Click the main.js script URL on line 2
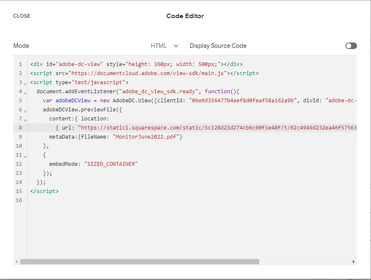Image resolution: width=371 pixels, height=280 pixels. tap(148, 73)
